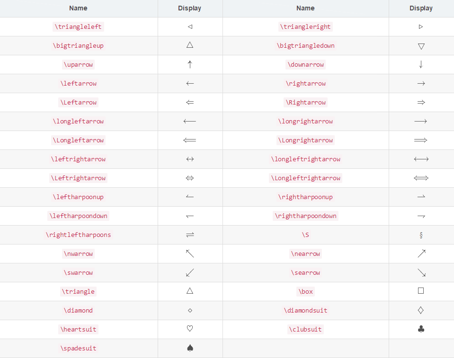This screenshot has height=358, width=454.
Task: Click the section sign symbol for \S
Action: pos(421,235)
